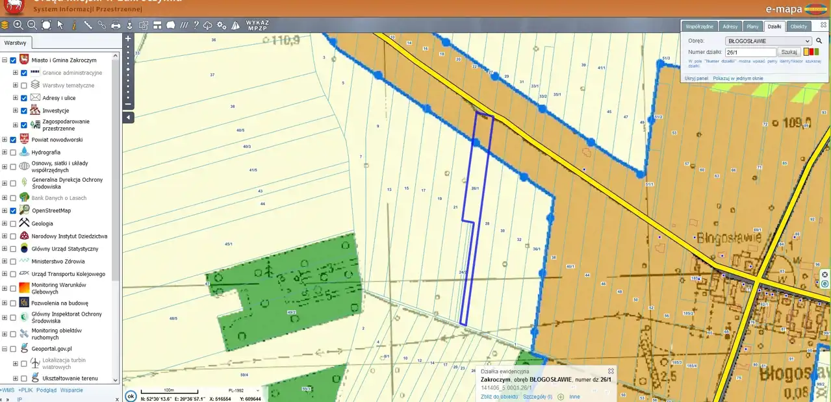This screenshot has height=402, width=831.
Task: Toggle the Geologia layer checkbox
Action: [13, 223]
